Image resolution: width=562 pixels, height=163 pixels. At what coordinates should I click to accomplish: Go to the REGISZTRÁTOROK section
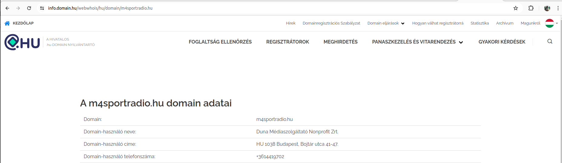click(288, 42)
